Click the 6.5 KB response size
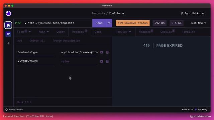214x120 pixels. (177, 23)
